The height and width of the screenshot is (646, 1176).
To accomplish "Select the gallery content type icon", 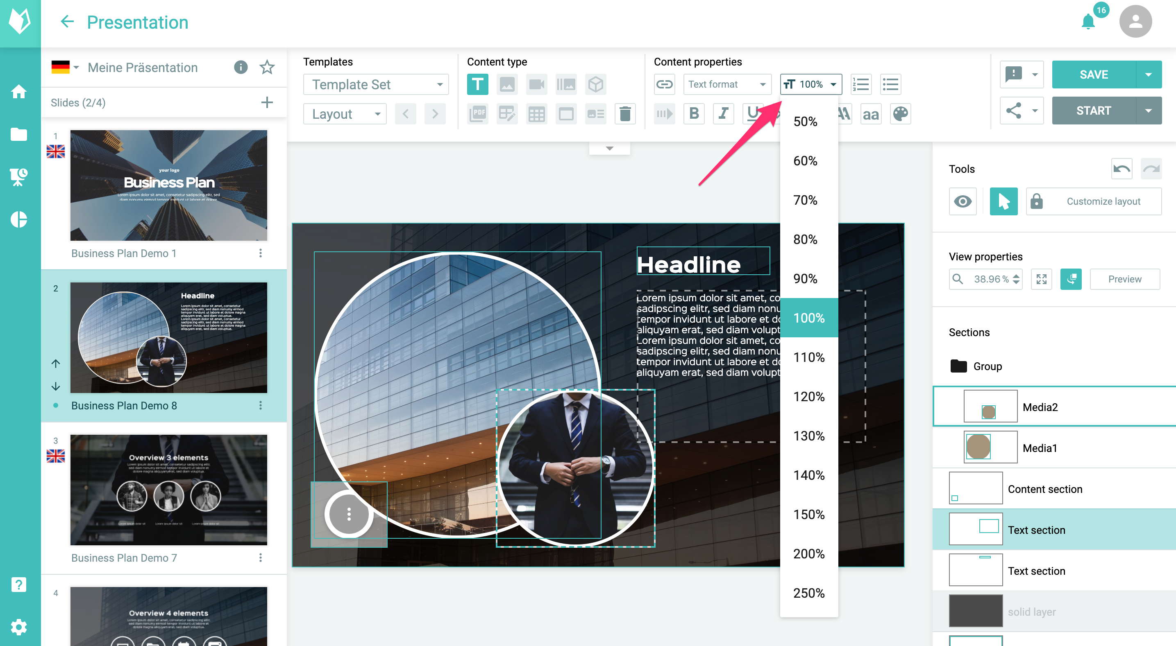I will [x=566, y=84].
